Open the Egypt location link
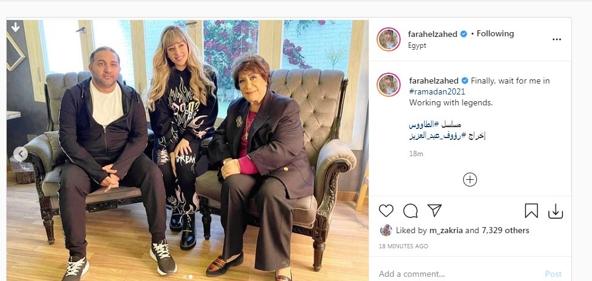Image resolution: width=592 pixels, height=281 pixels. (x=417, y=45)
